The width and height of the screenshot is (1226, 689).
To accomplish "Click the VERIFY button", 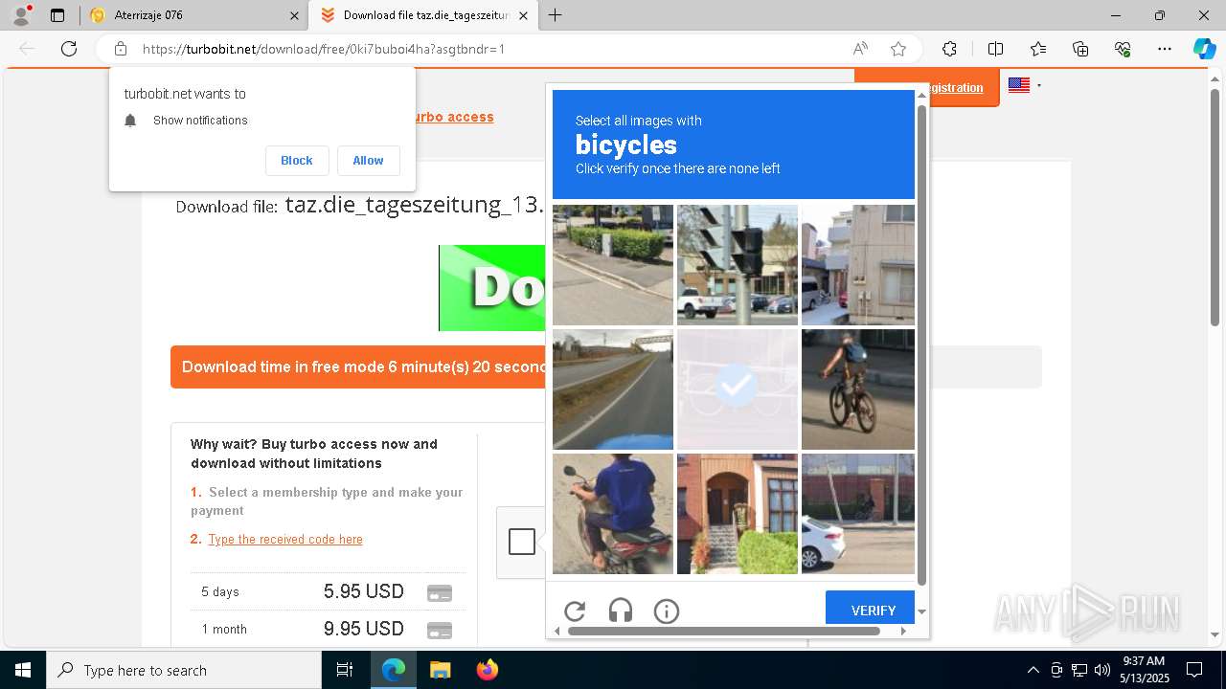I will coord(870,608).
